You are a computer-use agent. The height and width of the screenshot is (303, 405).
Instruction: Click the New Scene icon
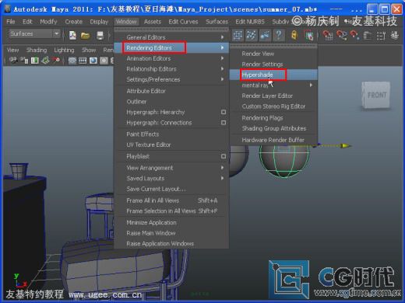pos(72,35)
